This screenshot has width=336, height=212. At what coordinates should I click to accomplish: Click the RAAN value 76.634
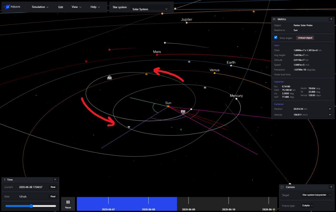[x=312, y=88]
